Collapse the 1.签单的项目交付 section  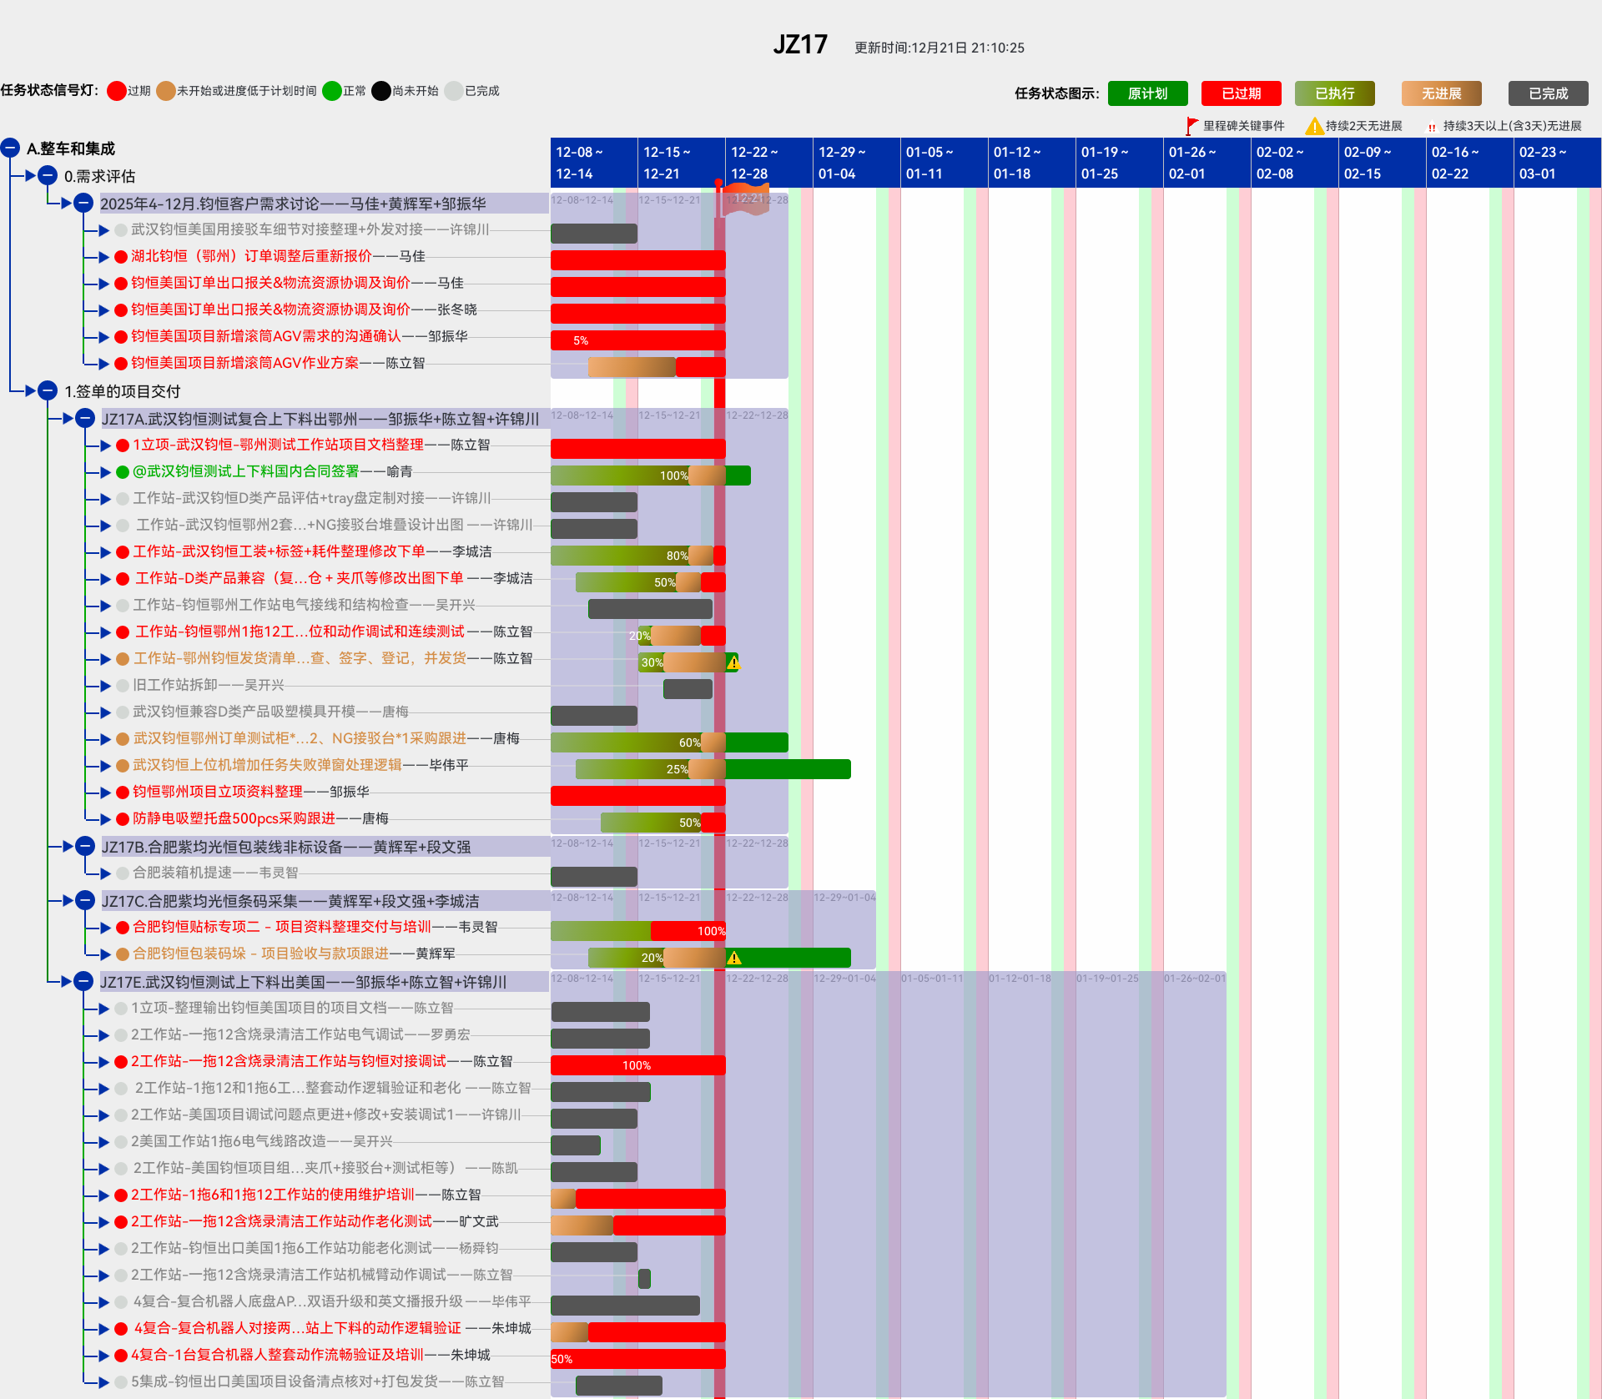pyautogui.click(x=48, y=390)
